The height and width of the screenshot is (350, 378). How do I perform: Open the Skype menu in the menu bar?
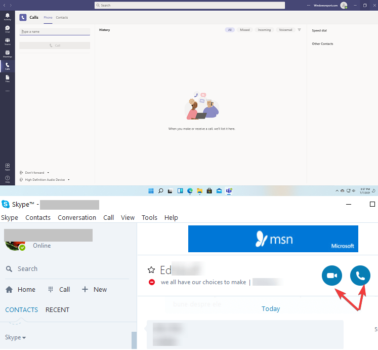click(10, 218)
